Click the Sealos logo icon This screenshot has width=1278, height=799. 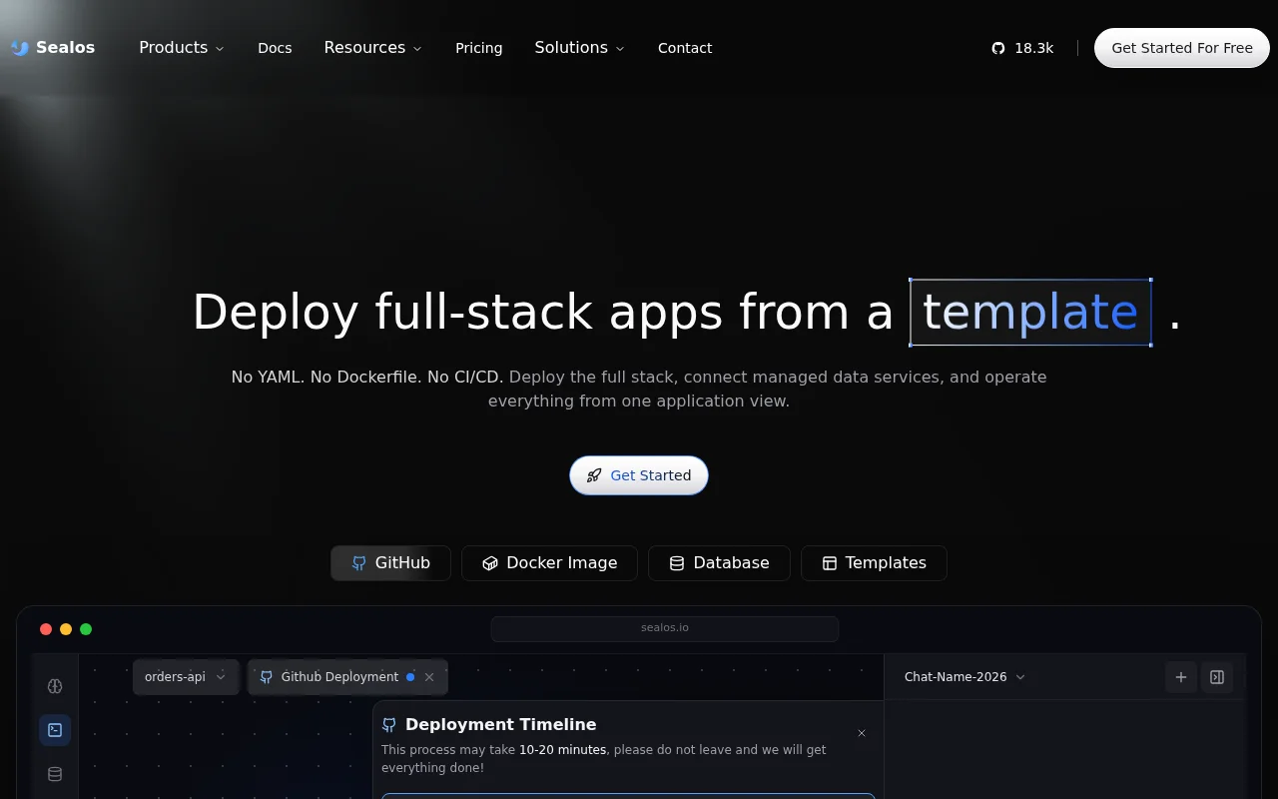[x=19, y=48]
